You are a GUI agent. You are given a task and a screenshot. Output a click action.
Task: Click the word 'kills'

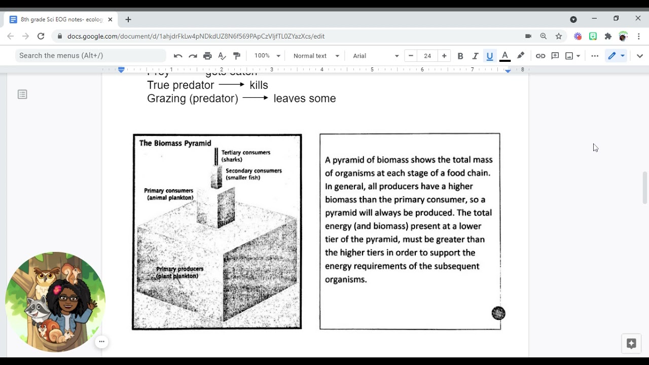coord(259,85)
